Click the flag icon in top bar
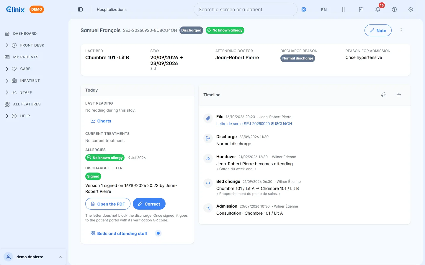425x265 pixels. pyautogui.click(x=361, y=9)
